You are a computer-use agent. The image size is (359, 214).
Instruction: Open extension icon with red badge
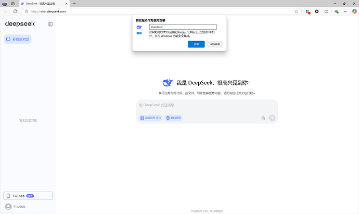(x=308, y=11)
